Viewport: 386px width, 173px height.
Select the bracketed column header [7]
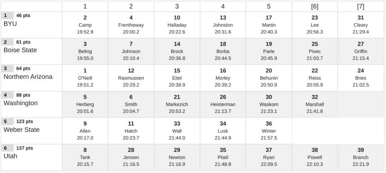tap(361, 7)
